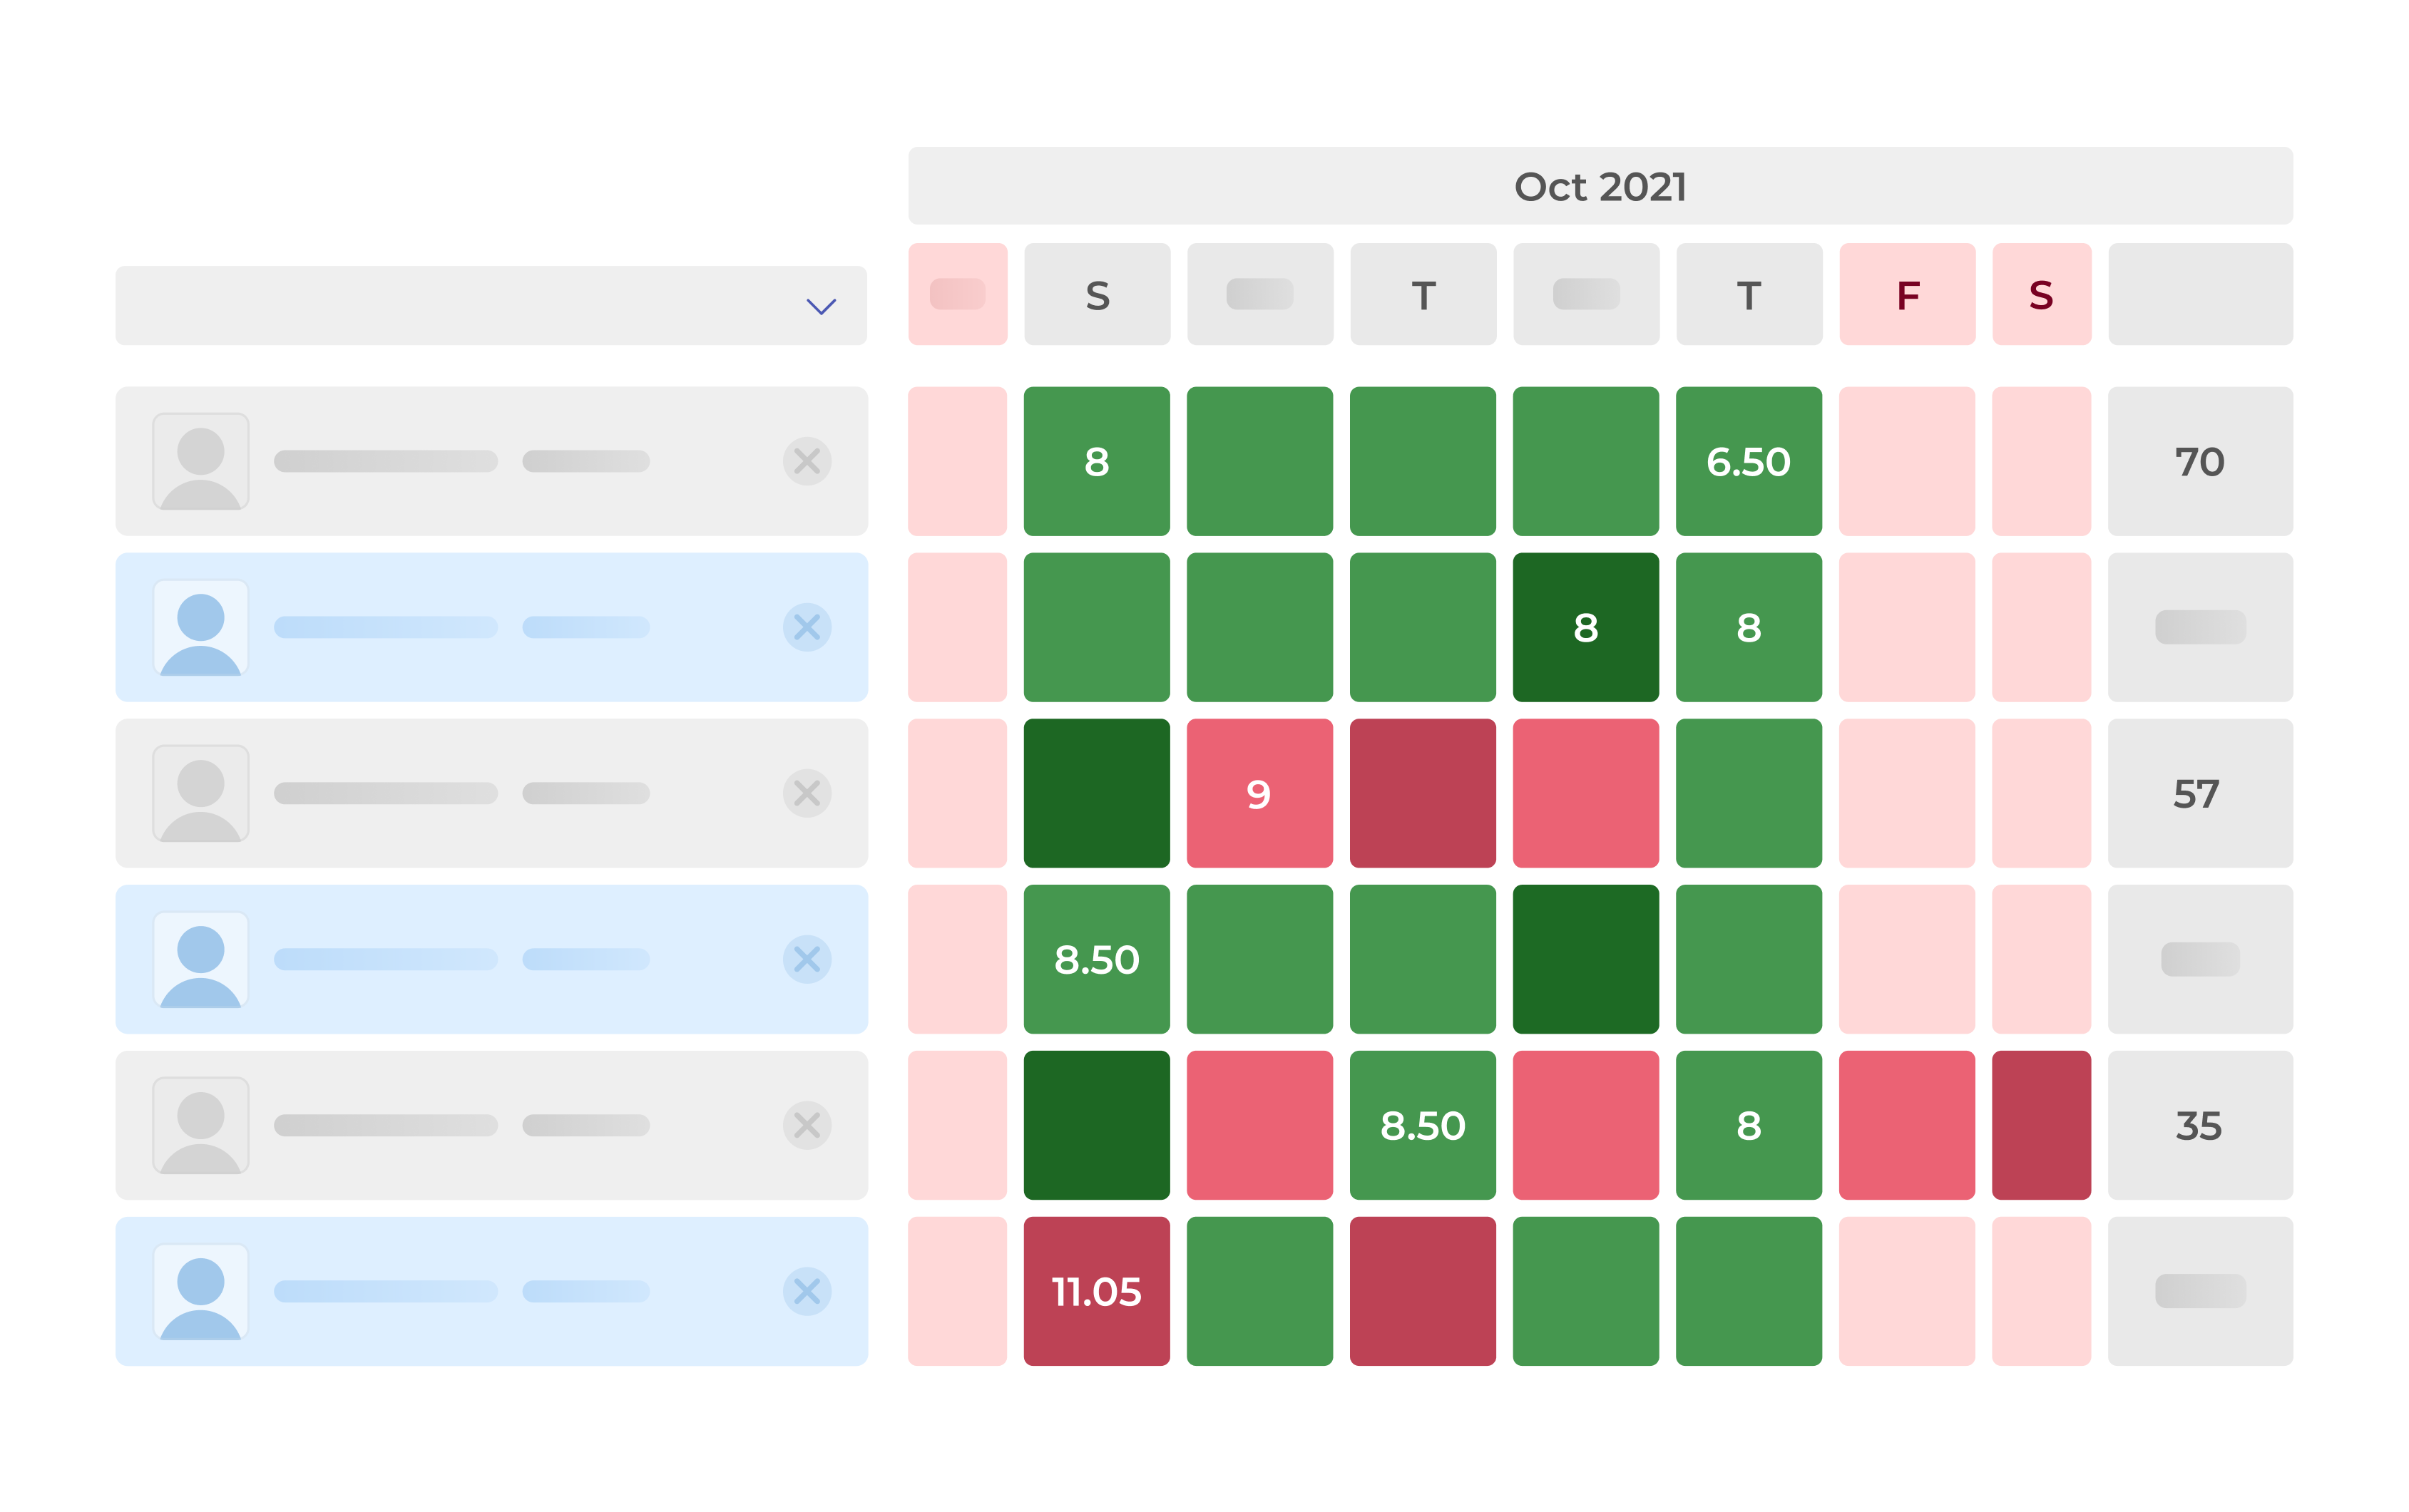The height and width of the screenshot is (1512, 2409).
Task: Click the second employee's blue avatar
Action: click(x=200, y=627)
